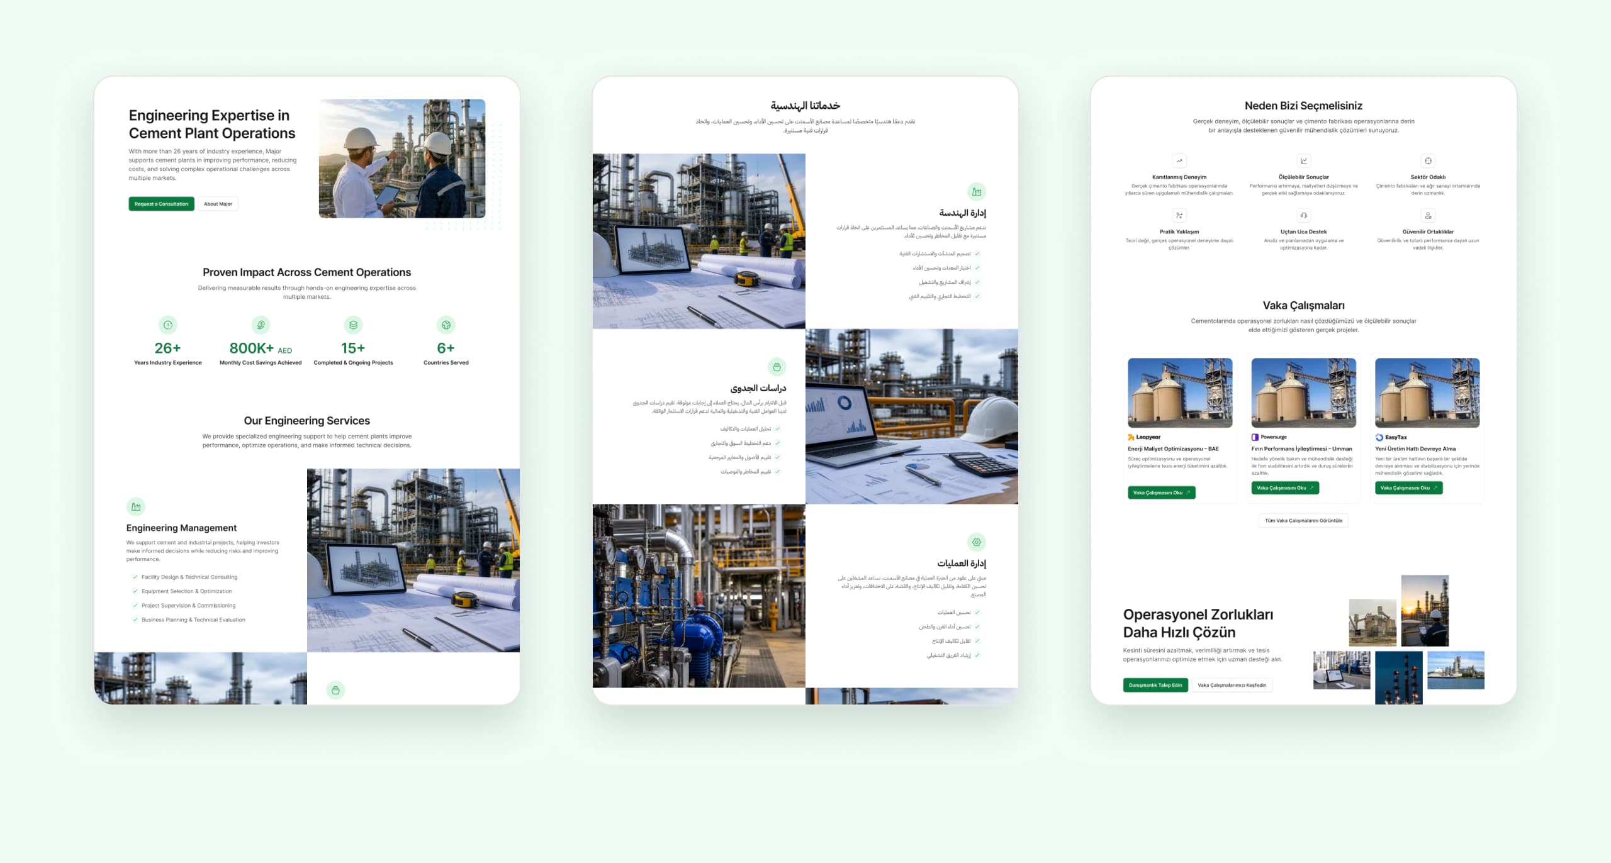Click the 'Our Engineering Services' heading
This screenshot has height=863, width=1611.
click(x=307, y=421)
